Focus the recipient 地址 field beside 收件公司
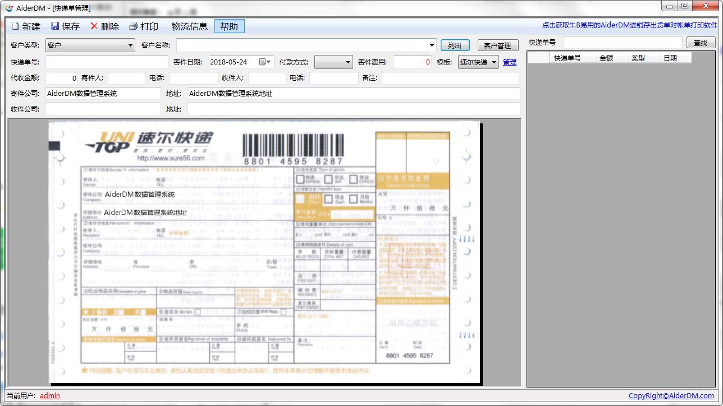The height and width of the screenshot is (406, 723). click(354, 109)
